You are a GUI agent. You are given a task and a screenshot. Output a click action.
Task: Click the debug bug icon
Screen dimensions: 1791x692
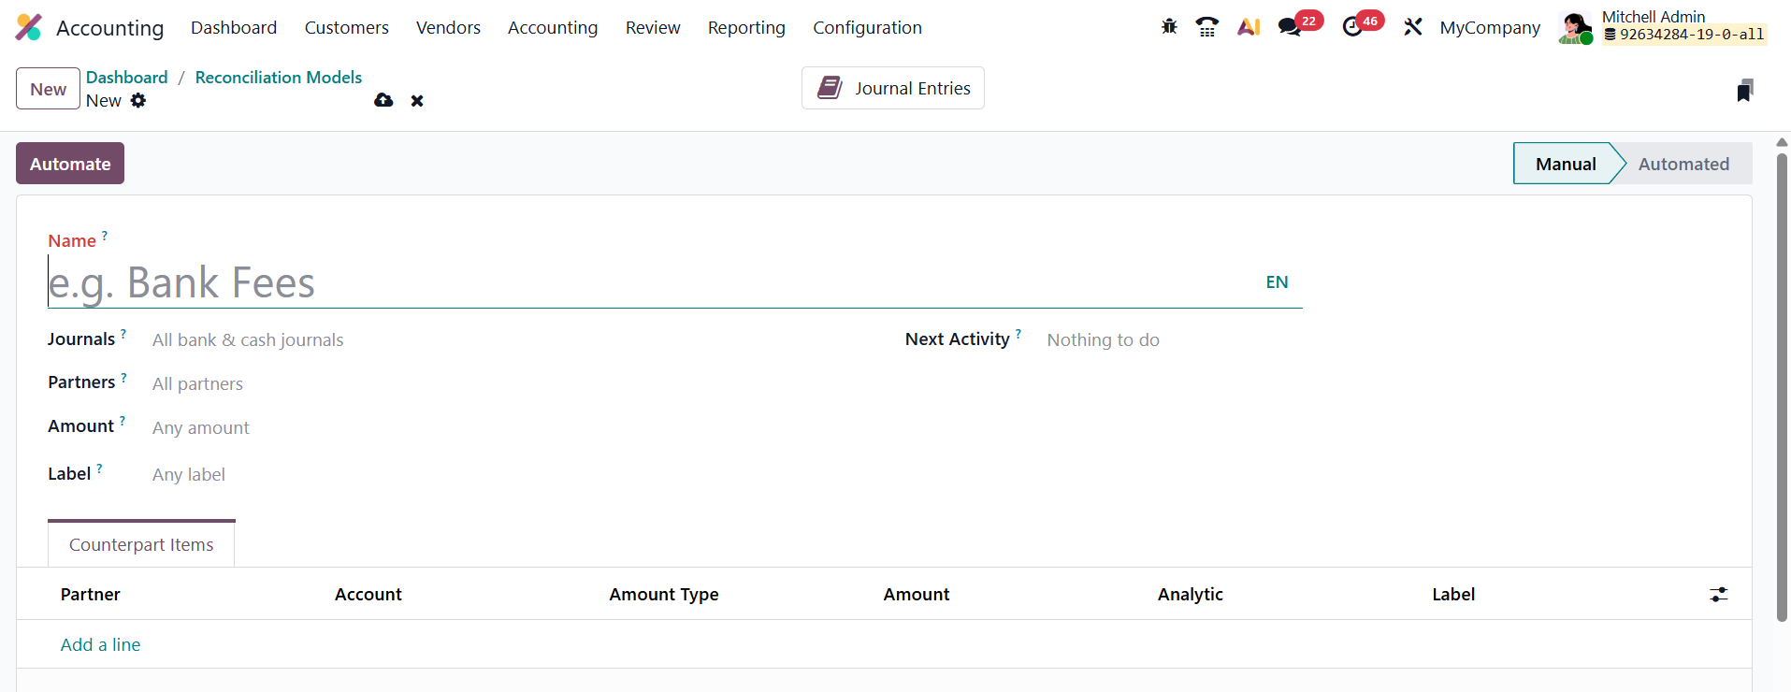click(1169, 27)
